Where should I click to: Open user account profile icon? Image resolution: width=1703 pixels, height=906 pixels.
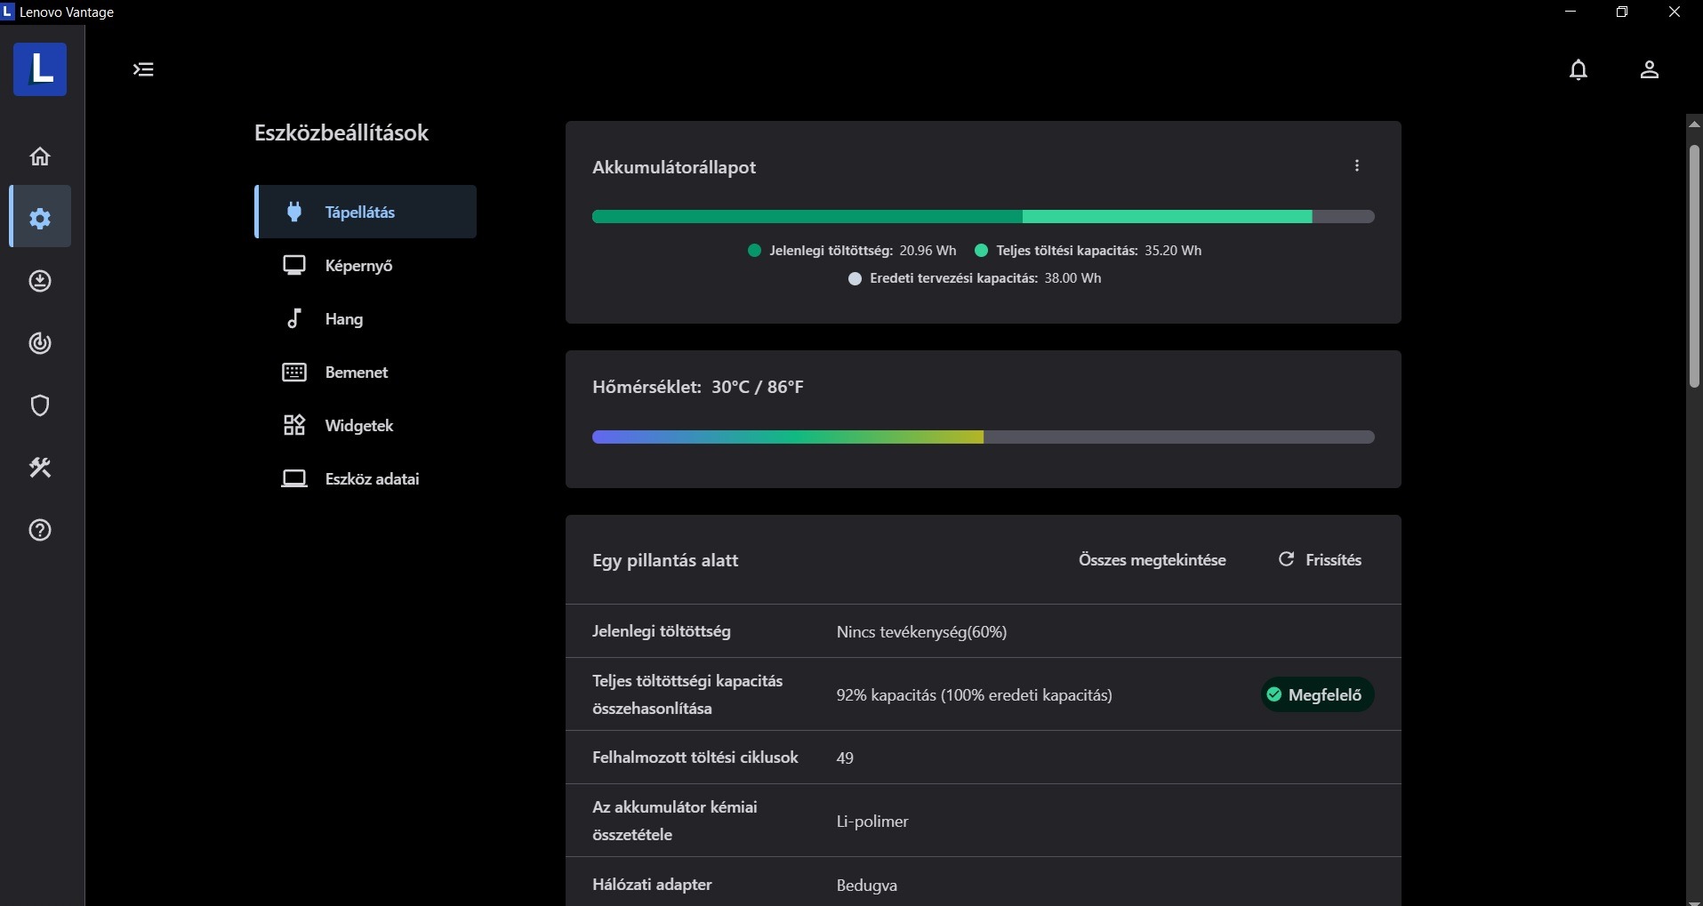pos(1649,70)
